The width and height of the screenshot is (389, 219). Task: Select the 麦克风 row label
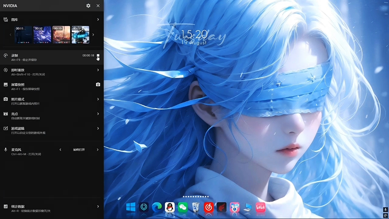click(16, 150)
